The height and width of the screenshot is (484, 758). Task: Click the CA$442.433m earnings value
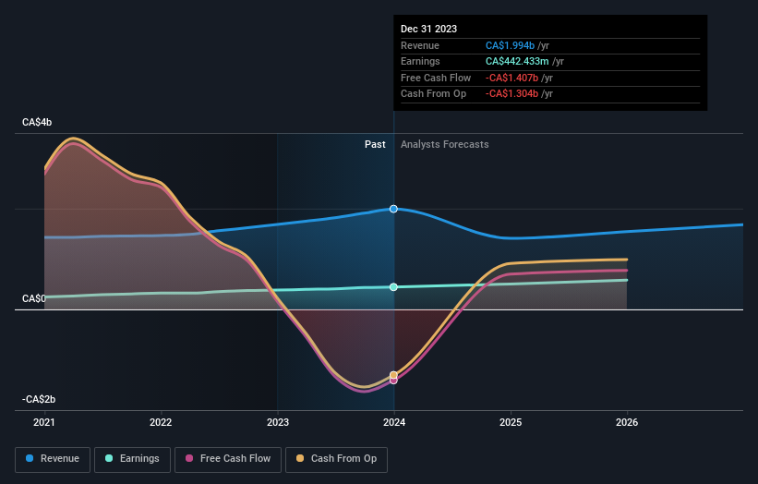(x=517, y=61)
